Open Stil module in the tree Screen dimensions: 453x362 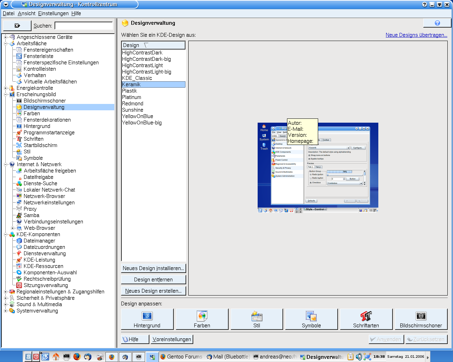click(27, 152)
